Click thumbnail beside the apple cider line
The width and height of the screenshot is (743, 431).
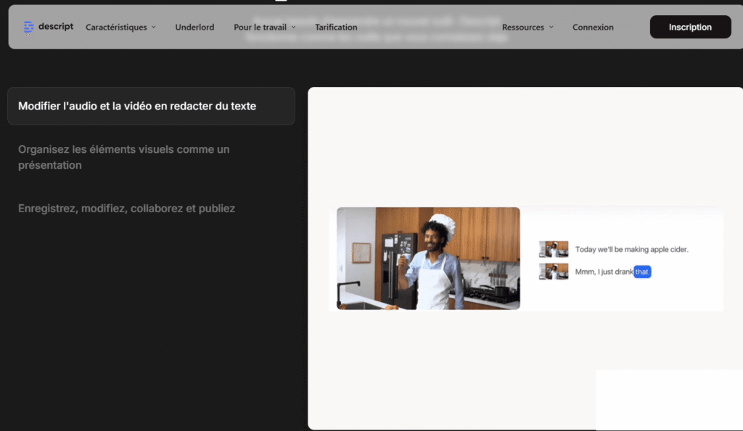coord(554,249)
